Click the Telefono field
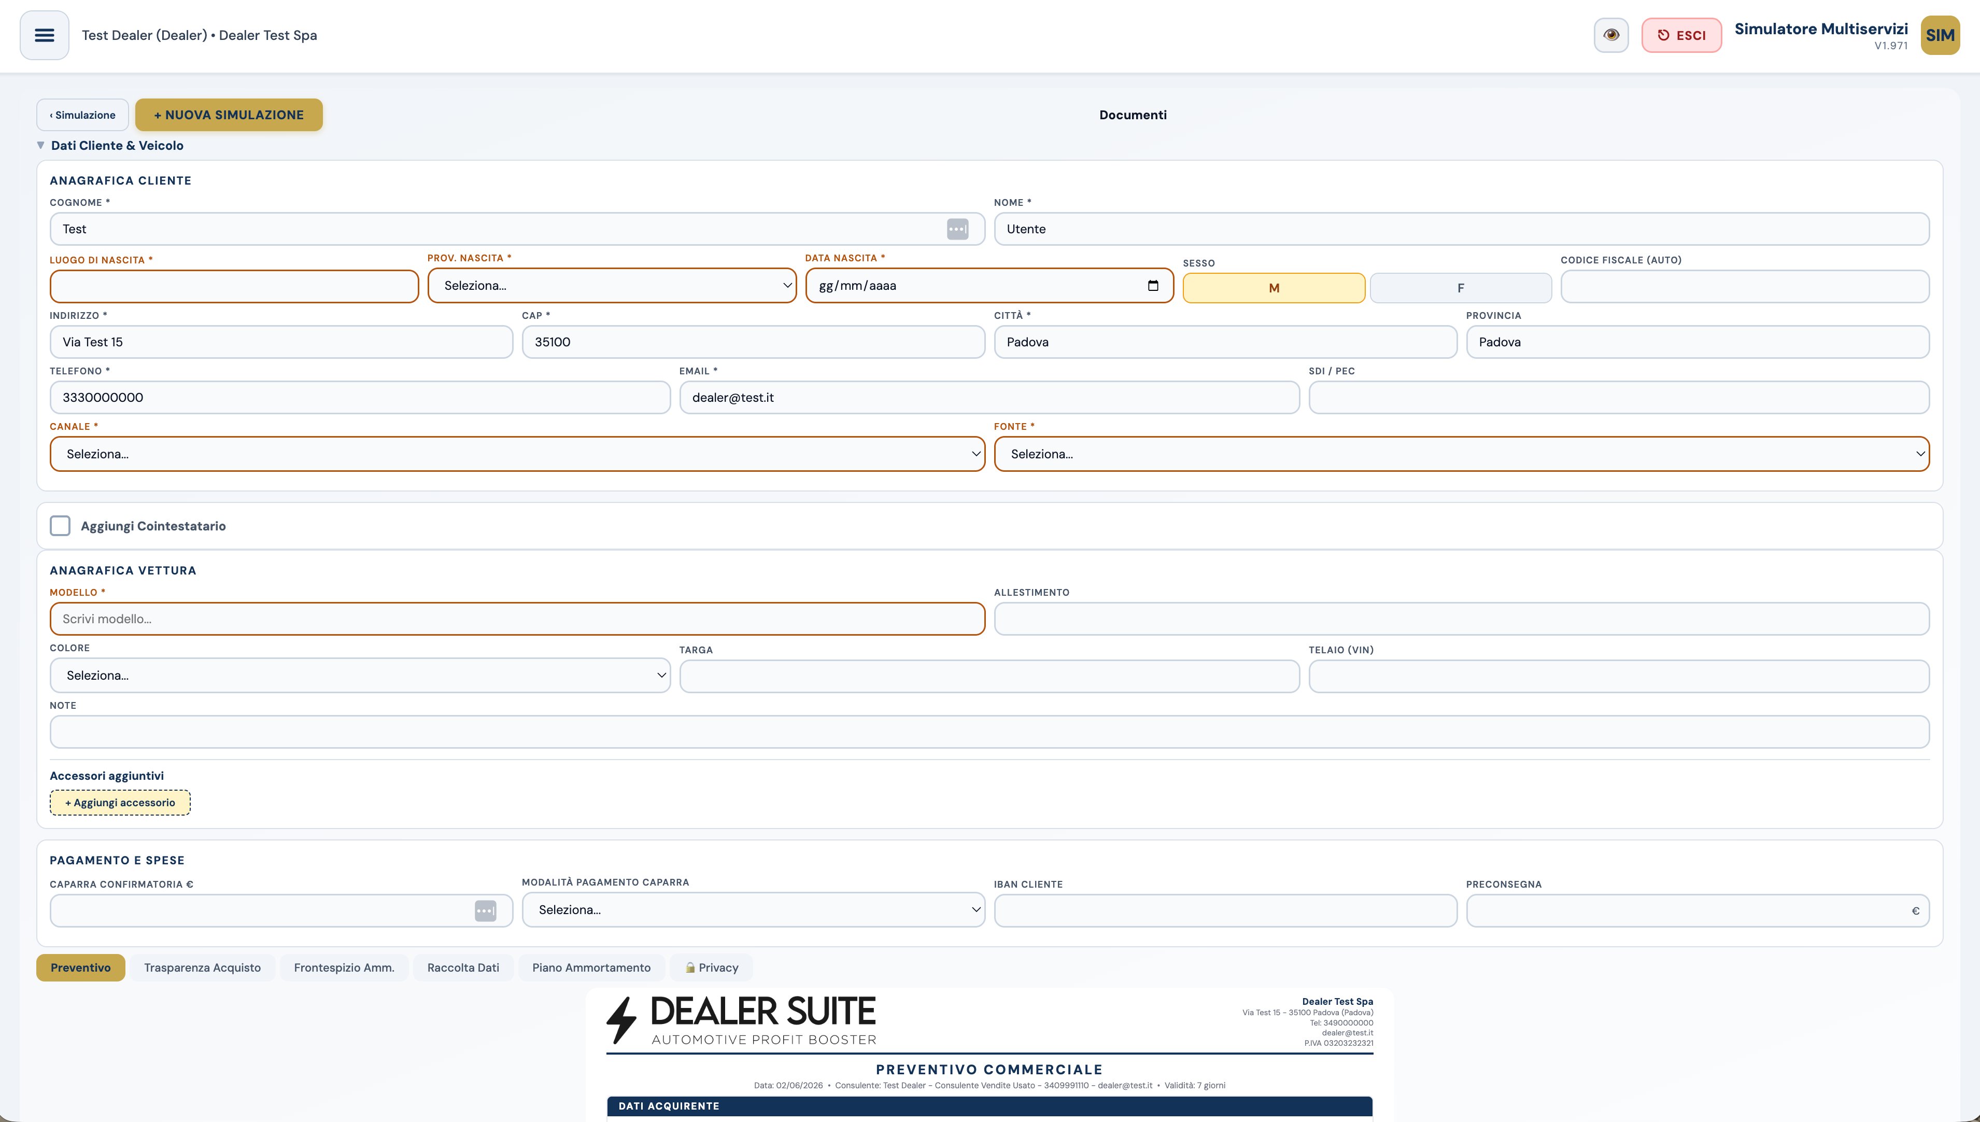This screenshot has height=1122, width=1980. pyautogui.click(x=360, y=398)
